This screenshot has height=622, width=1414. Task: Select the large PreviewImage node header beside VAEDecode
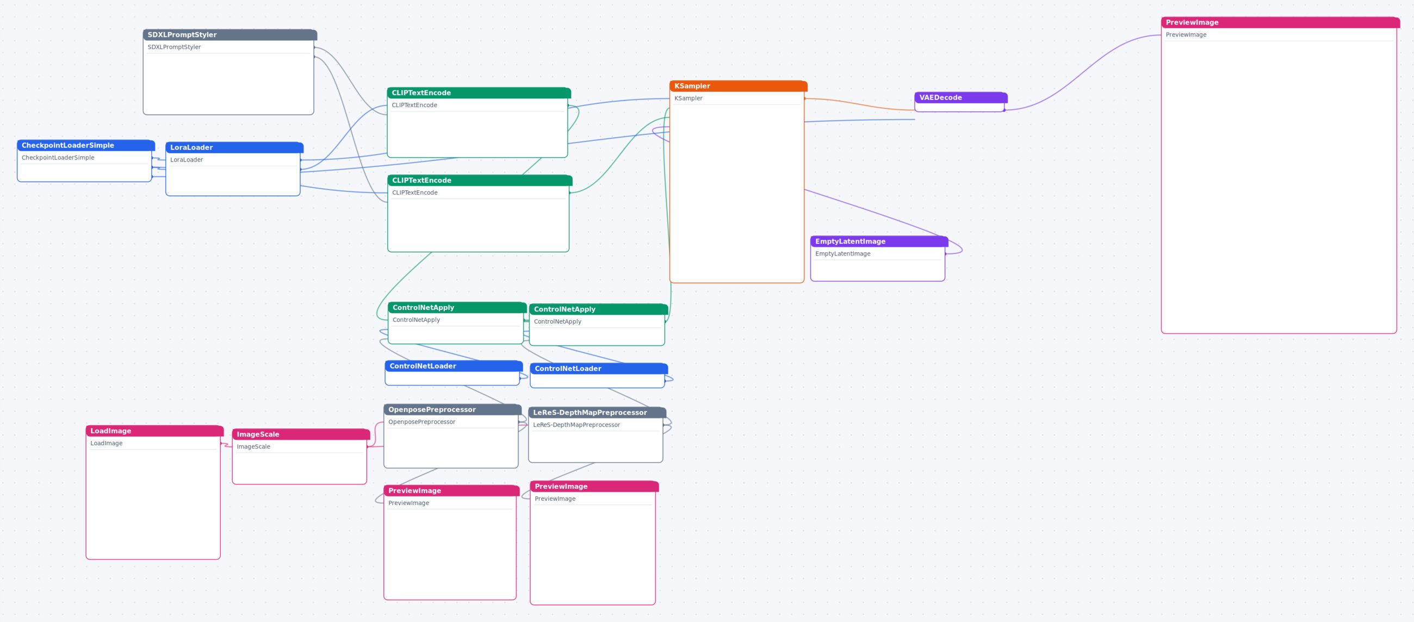(x=1280, y=22)
